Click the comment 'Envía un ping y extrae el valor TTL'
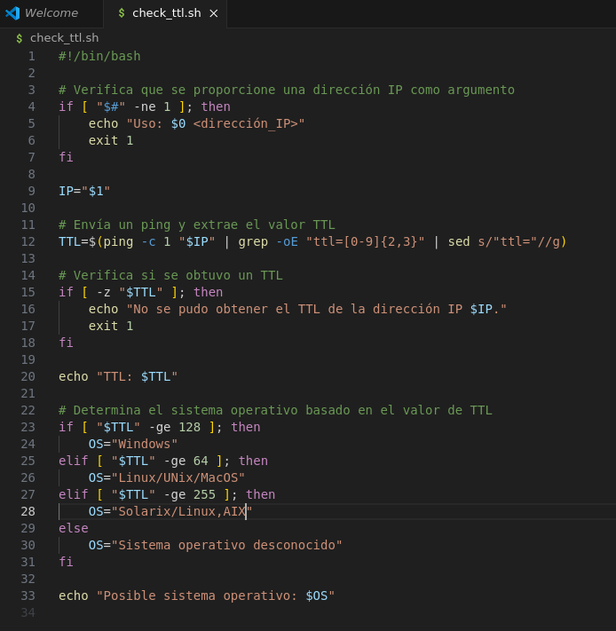This screenshot has width=616, height=631. point(197,225)
